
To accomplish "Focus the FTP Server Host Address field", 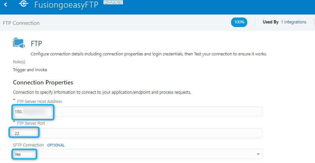I will 138,112.
